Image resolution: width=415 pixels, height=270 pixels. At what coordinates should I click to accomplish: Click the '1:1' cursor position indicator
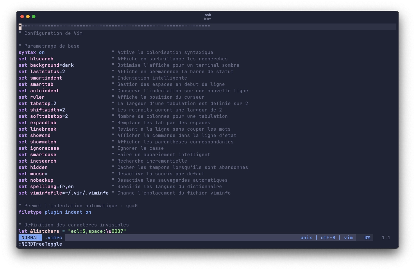pyautogui.click(x=386, y=238)
